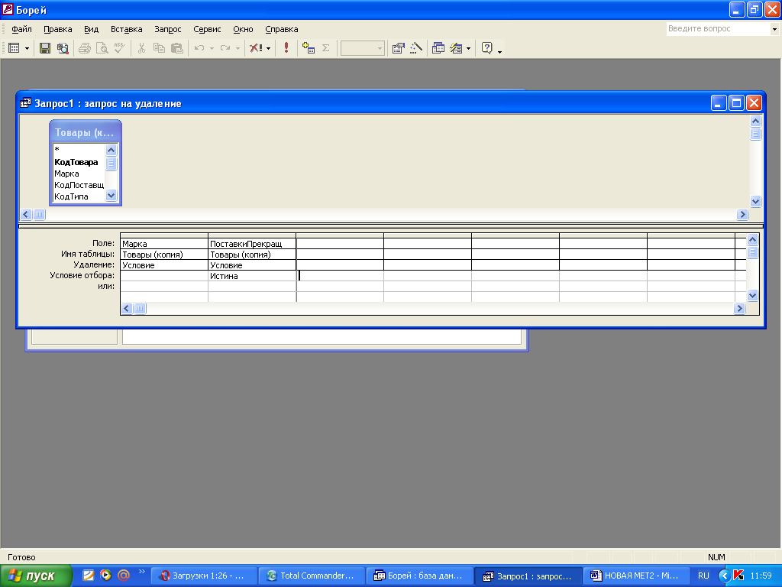Open the Окно menu

243,29
